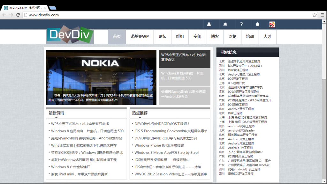The image size is (327, 184).
Task: Click the add friends icon in the top bar
Action: pos(225,24)
